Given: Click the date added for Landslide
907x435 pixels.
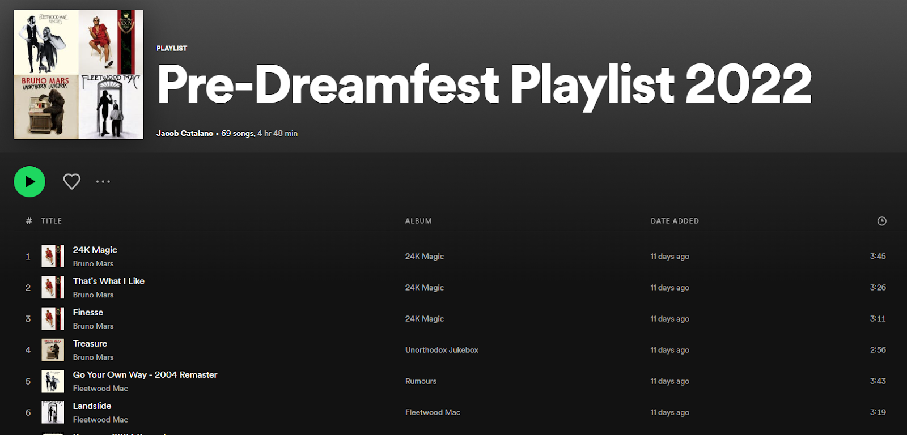Looking at the screenshot, I should pyautogui.click(x=669, y=412).
